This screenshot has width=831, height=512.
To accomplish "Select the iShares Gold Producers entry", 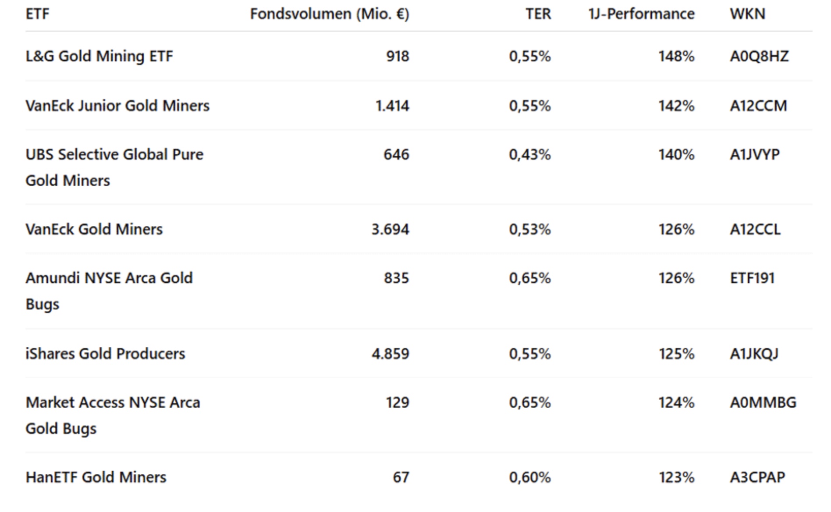I will [x=105, y=353].
